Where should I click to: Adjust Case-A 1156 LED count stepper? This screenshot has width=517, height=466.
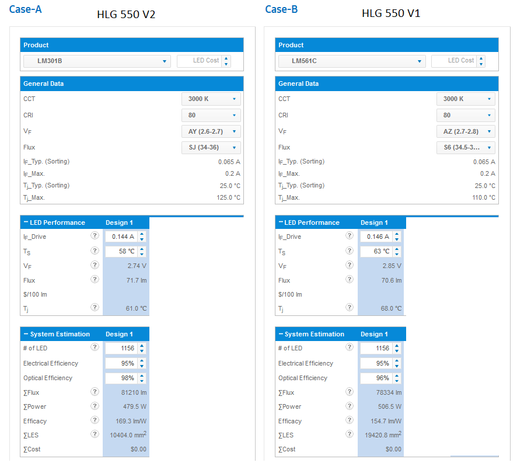coord(142,348)
